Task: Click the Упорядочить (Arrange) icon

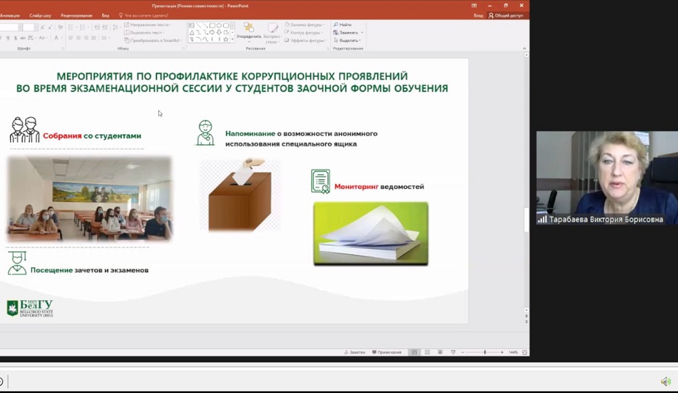Action: pos(249,29)
